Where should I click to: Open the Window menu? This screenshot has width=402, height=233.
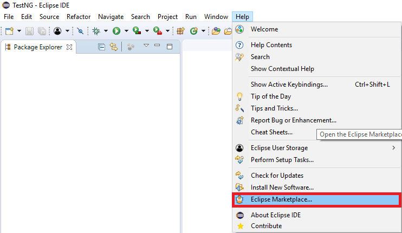coord(216,17)
